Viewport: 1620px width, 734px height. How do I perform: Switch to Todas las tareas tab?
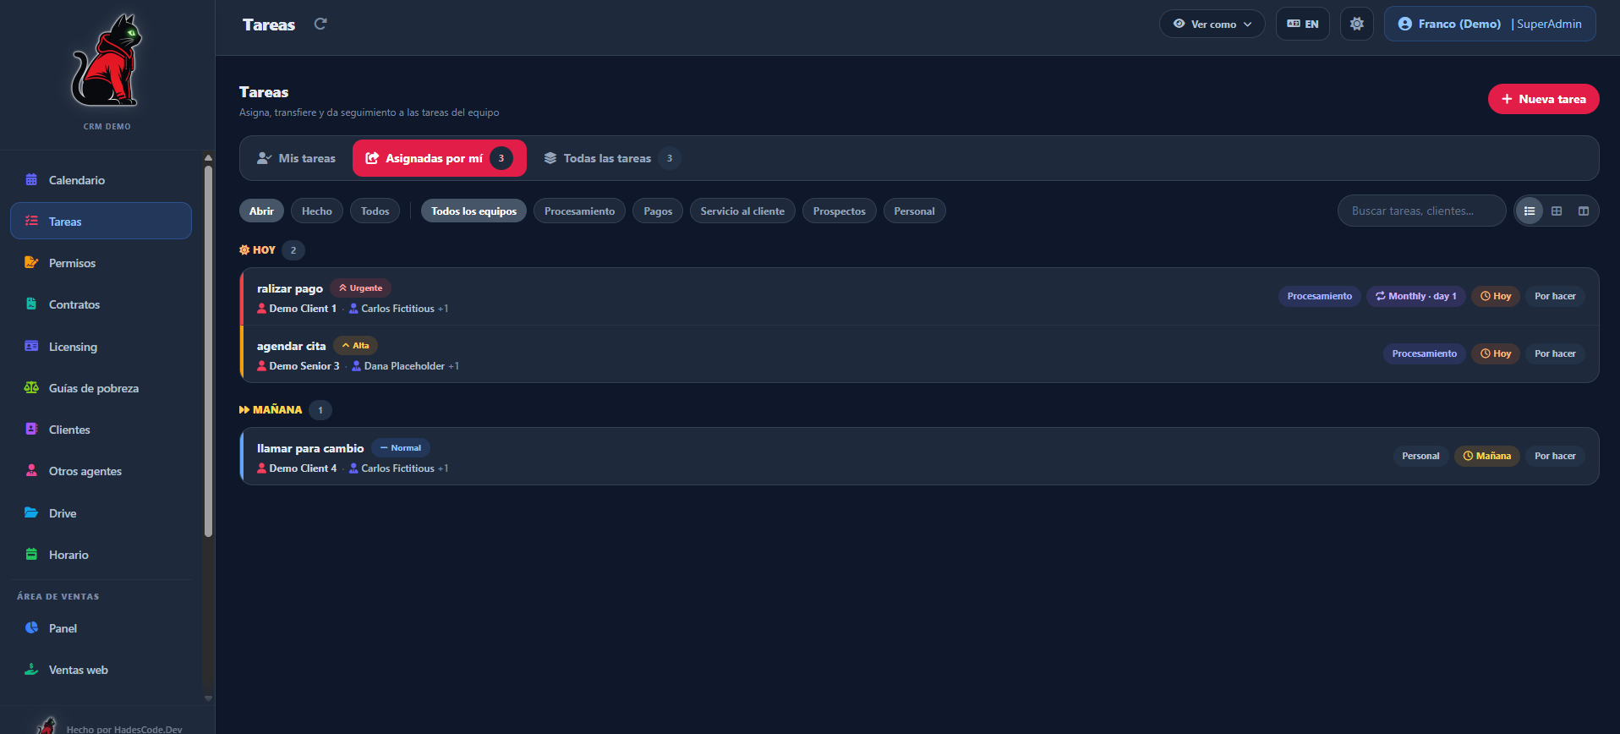pos(612,158)
